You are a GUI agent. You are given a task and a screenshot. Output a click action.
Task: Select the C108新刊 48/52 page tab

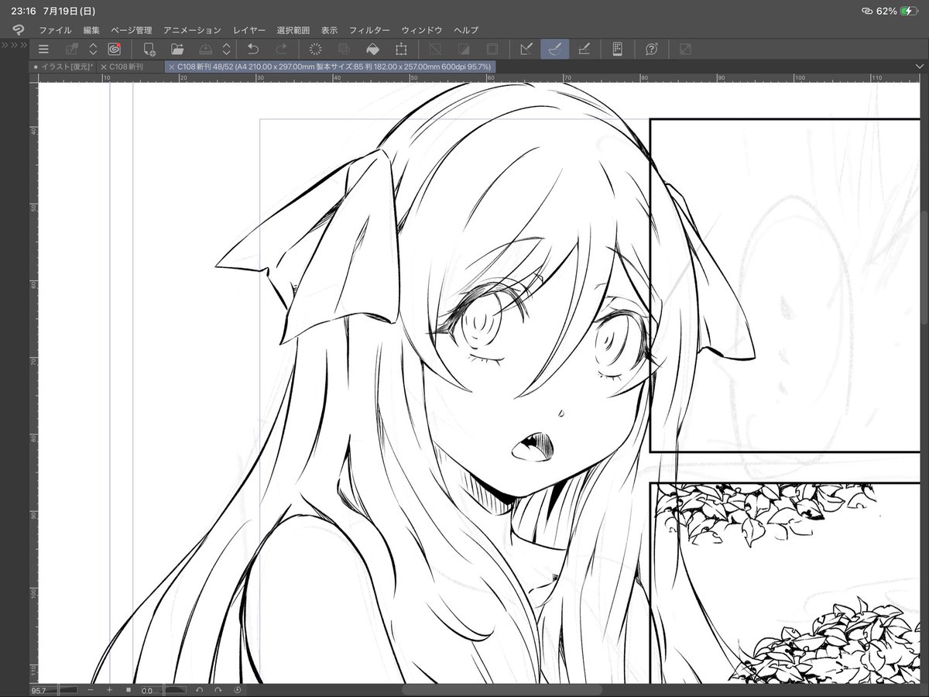point(330,67)
